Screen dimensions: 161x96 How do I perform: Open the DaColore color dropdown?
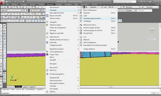145,11
